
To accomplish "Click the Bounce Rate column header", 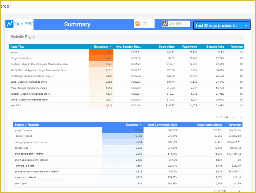I will click(x=215, y=47).
